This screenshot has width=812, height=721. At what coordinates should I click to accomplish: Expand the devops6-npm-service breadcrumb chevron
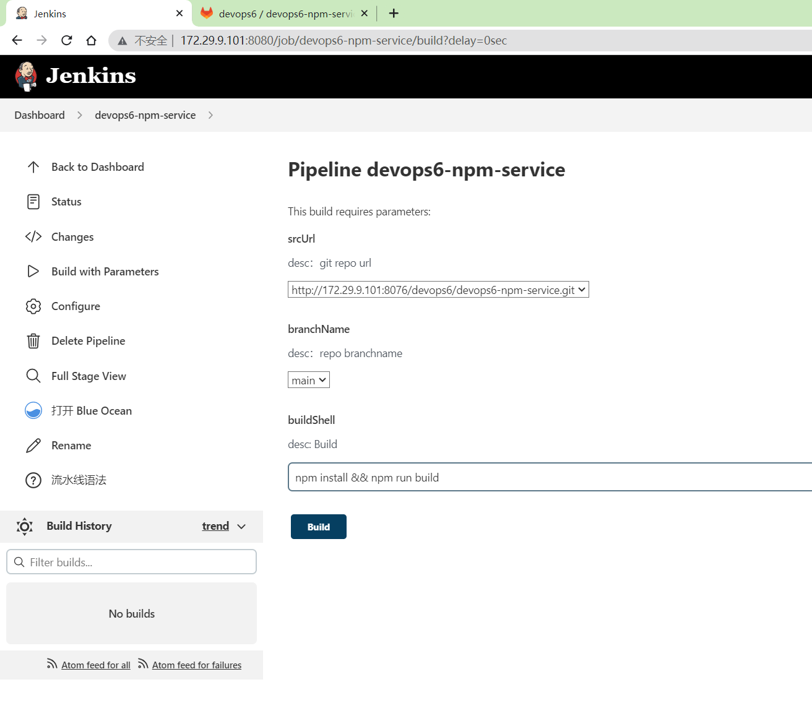click(x=210, y=115)
